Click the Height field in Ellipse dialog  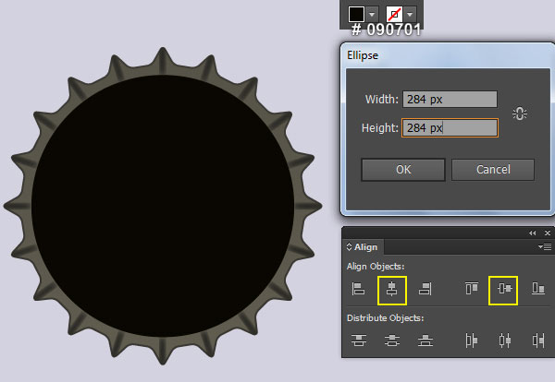coord(450,127)
